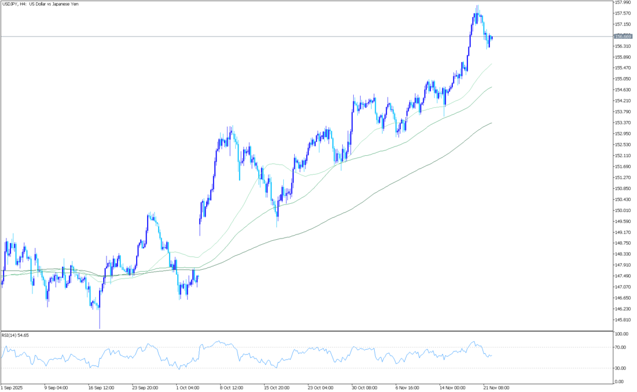This screenshot has width=637, height=392.
Task: Click the 145.810 price axis label
Action: click(x=623, y=320)
